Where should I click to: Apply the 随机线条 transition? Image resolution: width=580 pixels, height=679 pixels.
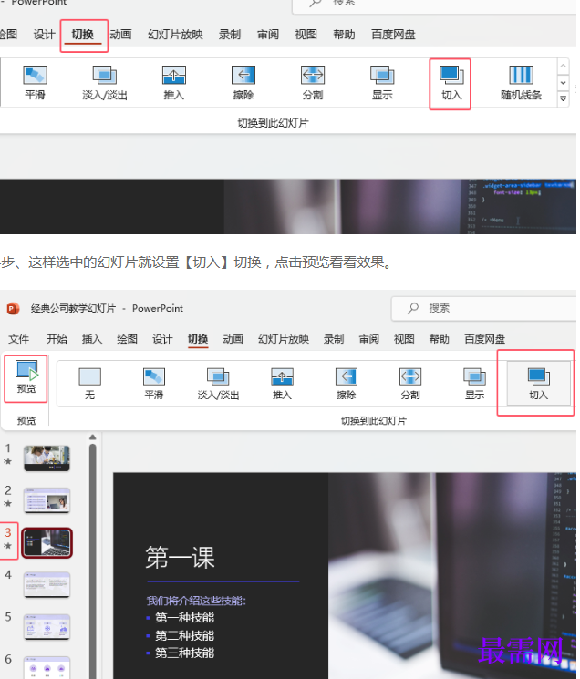(x=521, y=83)
